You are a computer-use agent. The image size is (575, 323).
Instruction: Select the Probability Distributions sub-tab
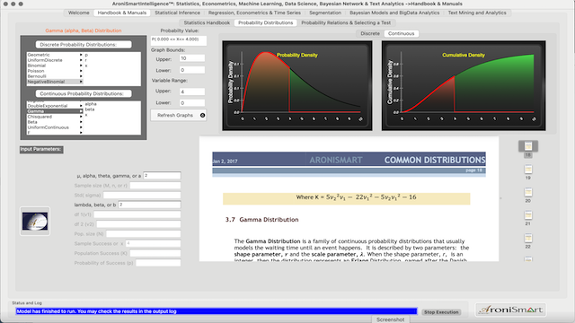pos(266,22)
